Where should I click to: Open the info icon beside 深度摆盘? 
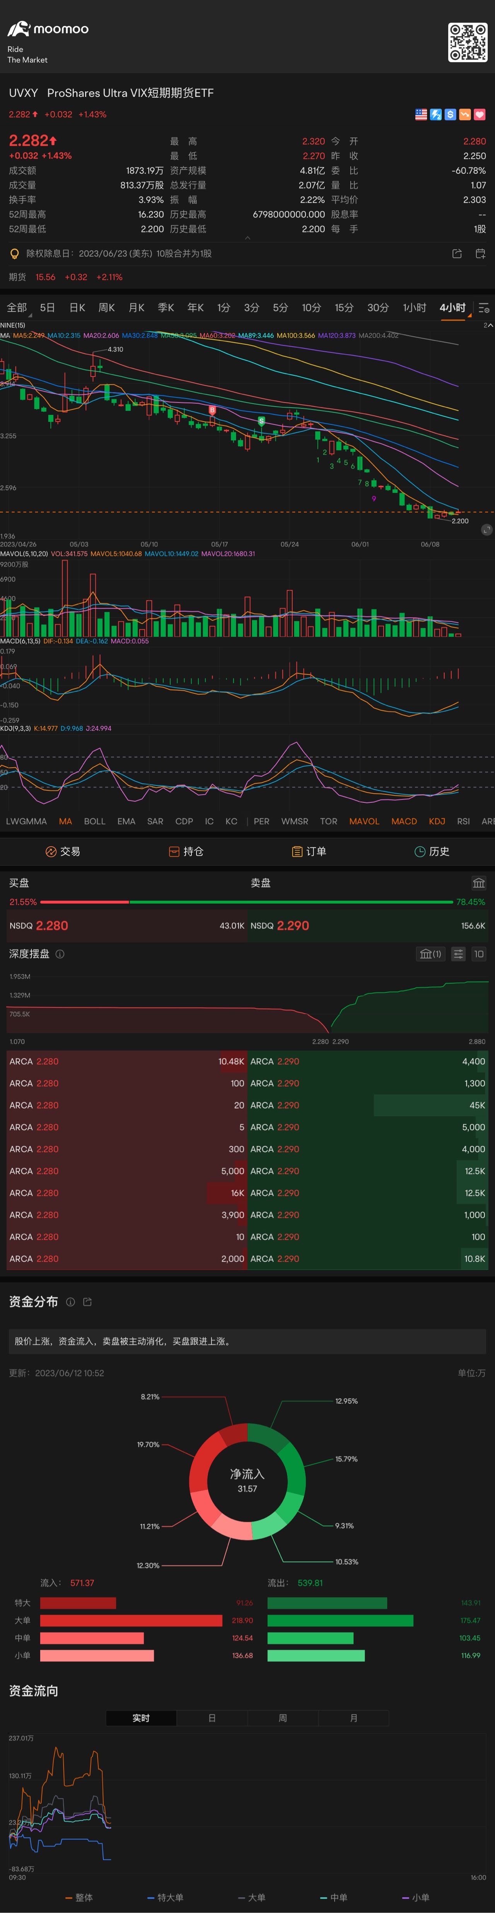(60, 954)
